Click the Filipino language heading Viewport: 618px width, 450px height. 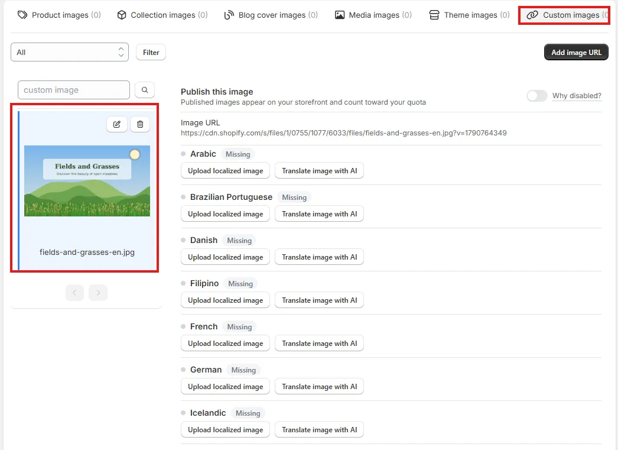(204, 284)
